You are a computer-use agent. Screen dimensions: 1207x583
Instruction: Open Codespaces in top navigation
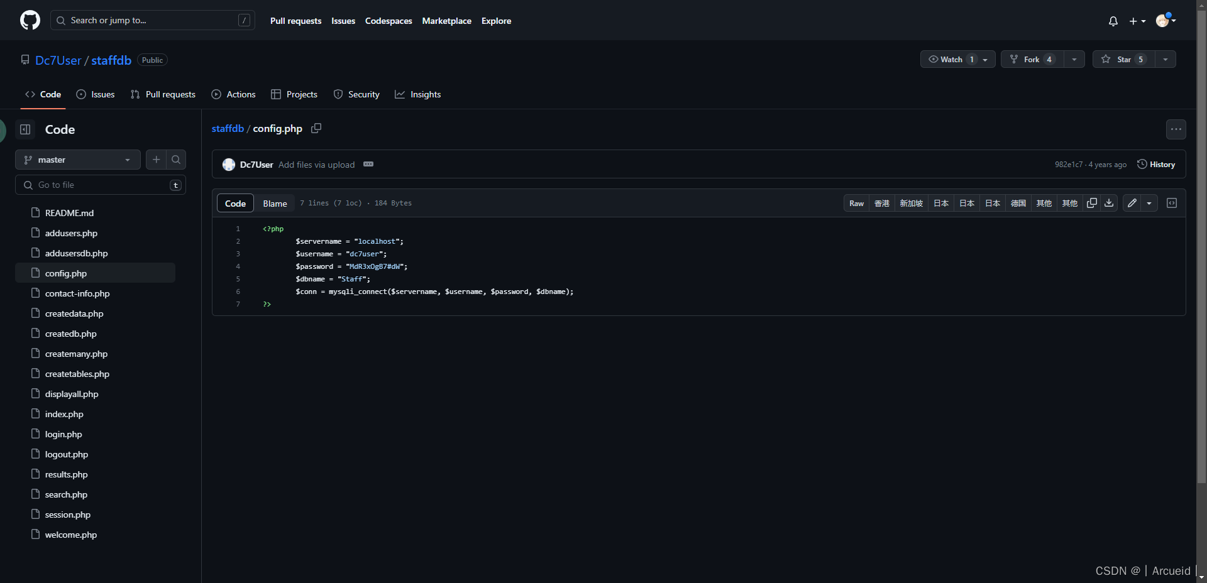[x=389, y=21]
